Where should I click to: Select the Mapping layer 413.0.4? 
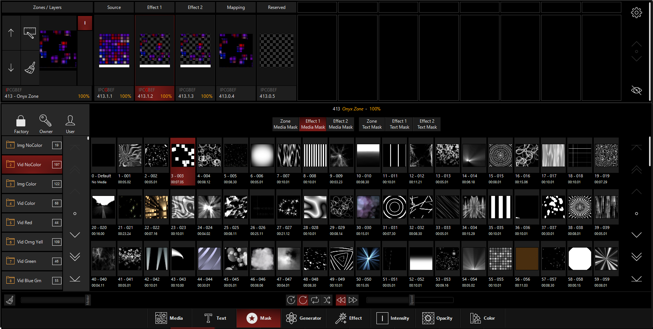click(x=236, y=58)
